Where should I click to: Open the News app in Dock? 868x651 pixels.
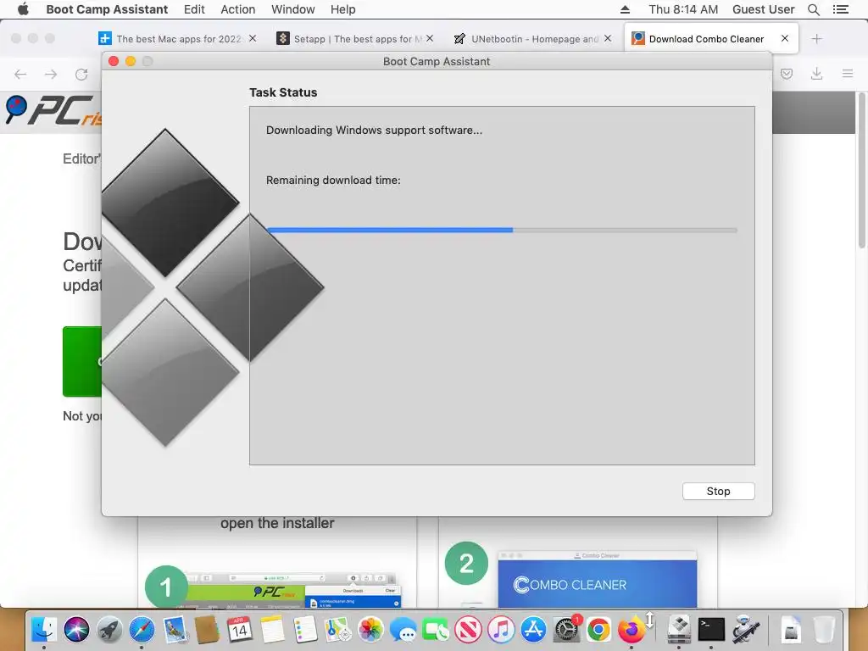468,630
